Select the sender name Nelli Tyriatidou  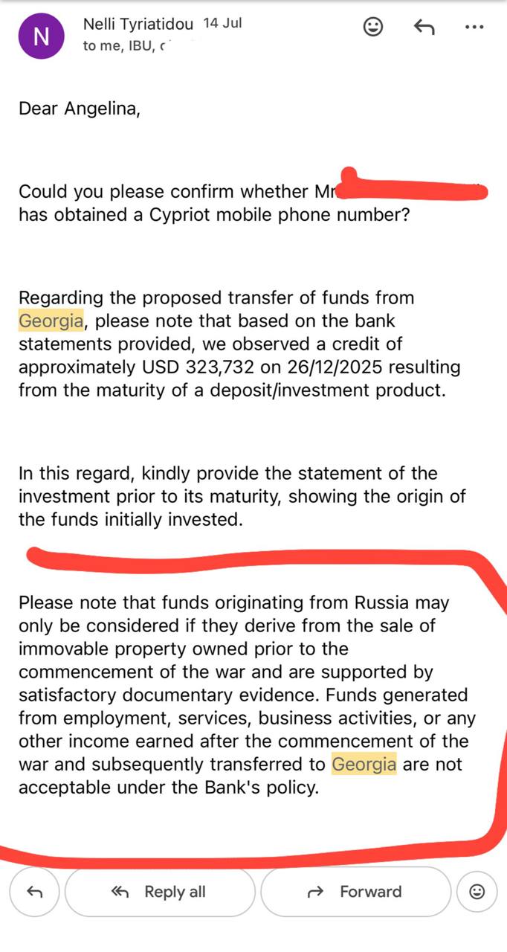coord(138,24)
